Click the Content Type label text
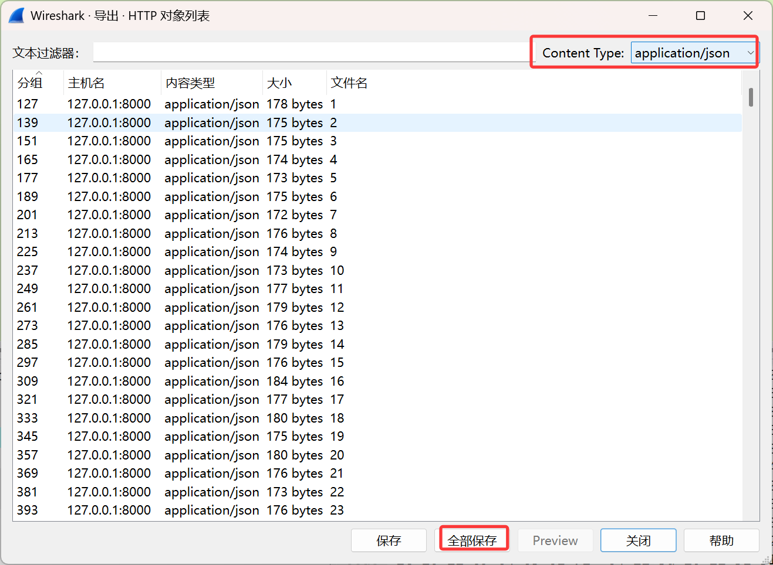This screenshot has width=773, height=565. [x=583, y=53]
